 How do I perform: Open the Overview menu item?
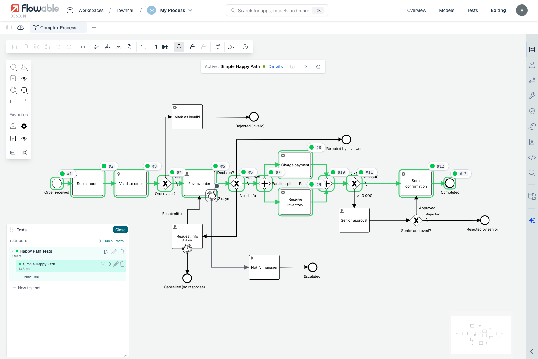coord(417,10)
